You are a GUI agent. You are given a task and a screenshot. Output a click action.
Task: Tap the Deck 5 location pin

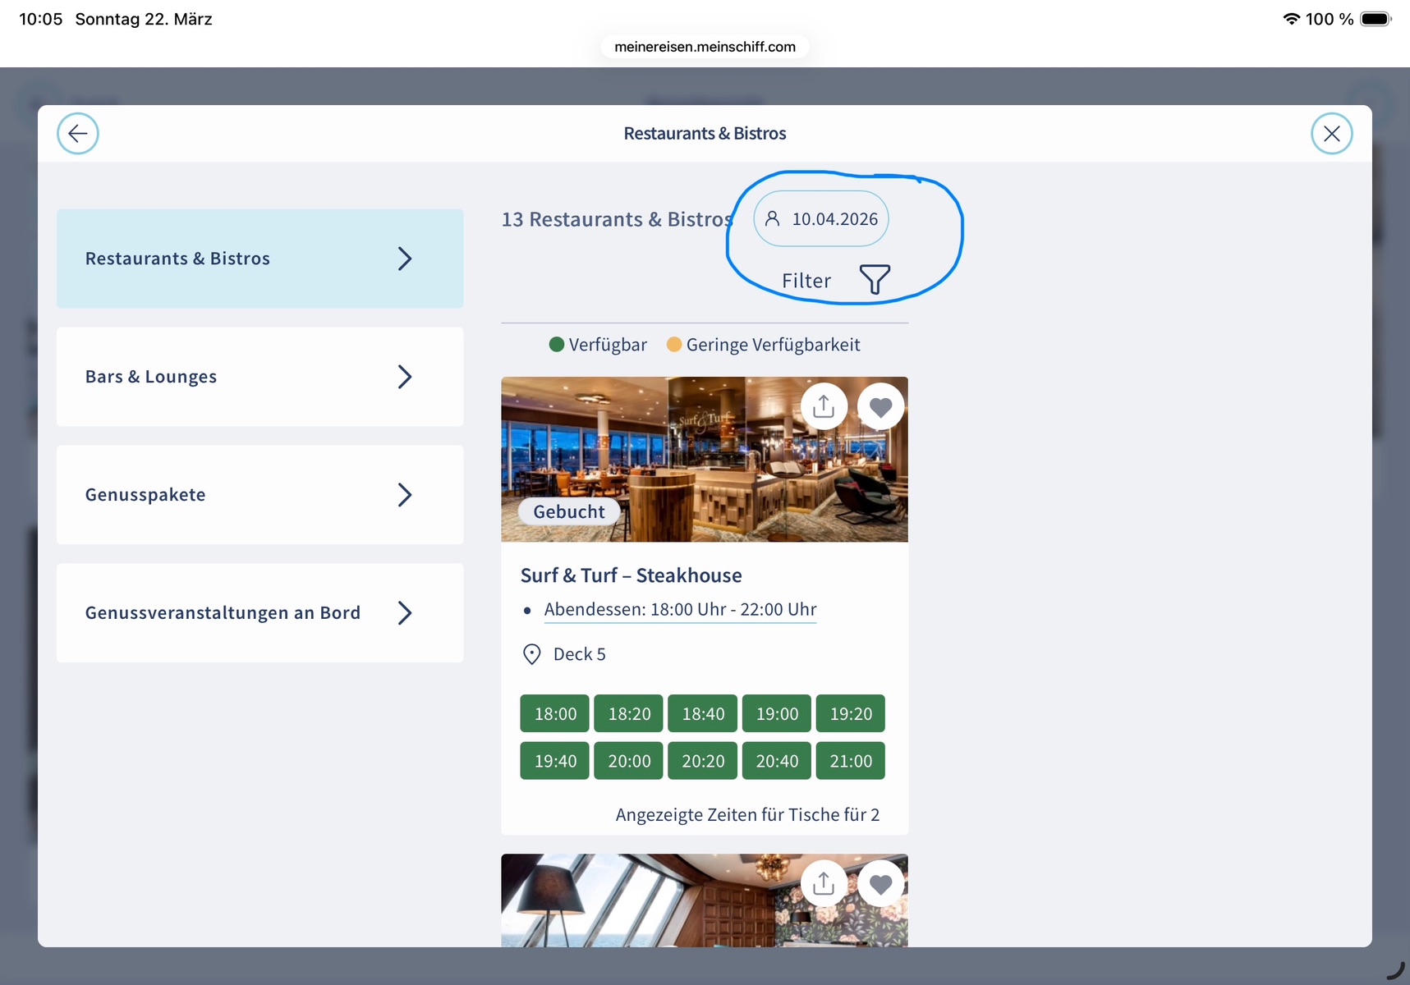coord(532,654)
